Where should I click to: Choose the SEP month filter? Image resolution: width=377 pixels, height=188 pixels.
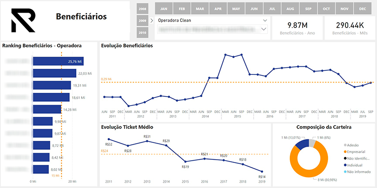coord(308,8)
